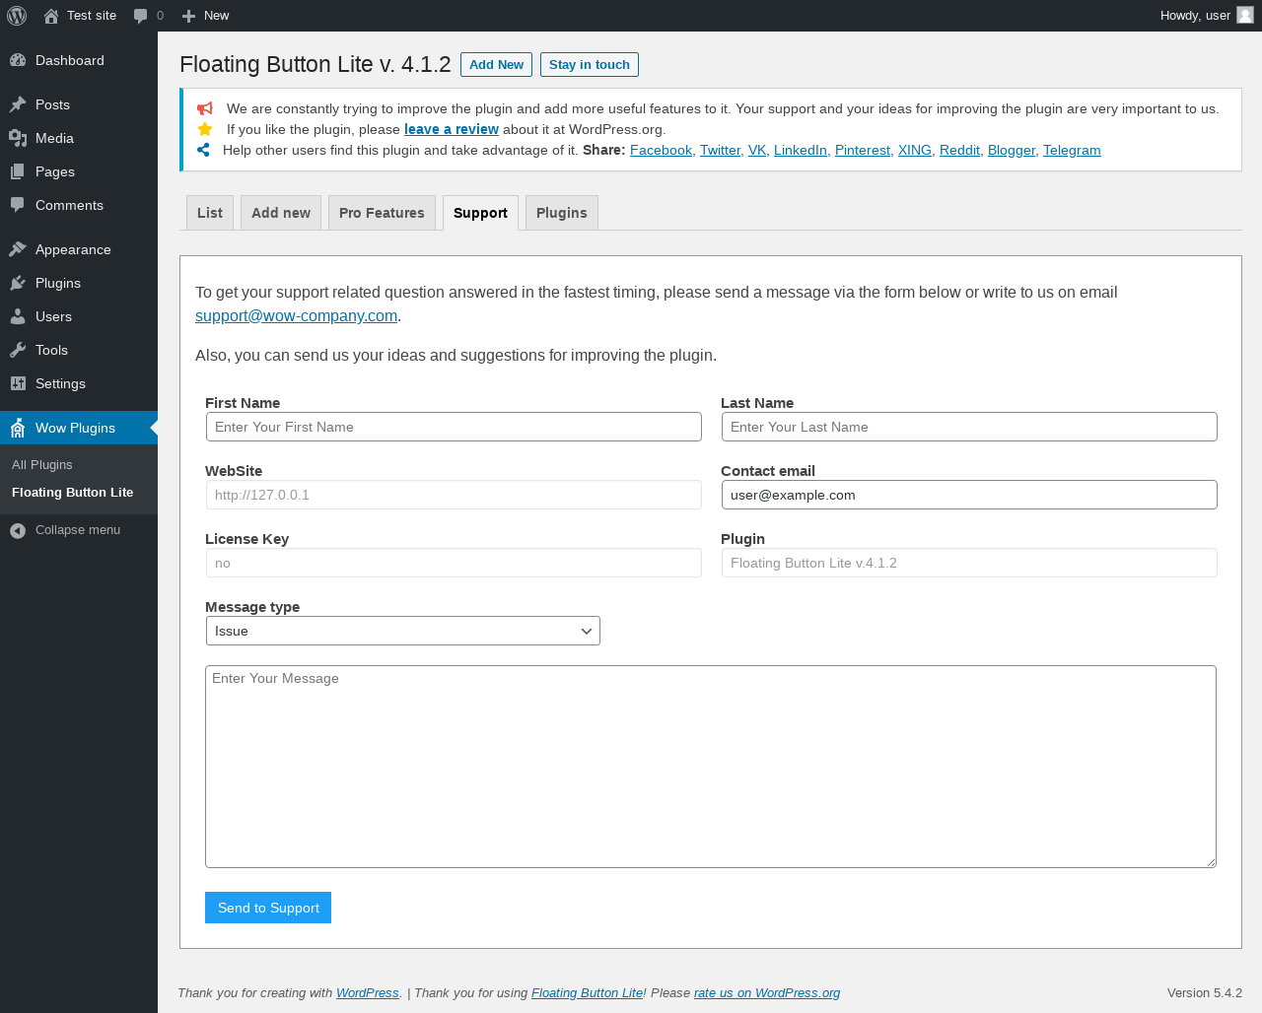Open the Message type dropdown
This screenshot has height=1013, width=1262.
[x=402, y=631]
